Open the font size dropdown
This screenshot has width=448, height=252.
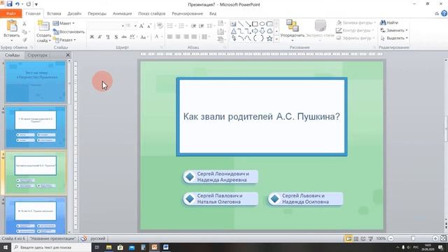pyautogui.click(x=135, y=26)
